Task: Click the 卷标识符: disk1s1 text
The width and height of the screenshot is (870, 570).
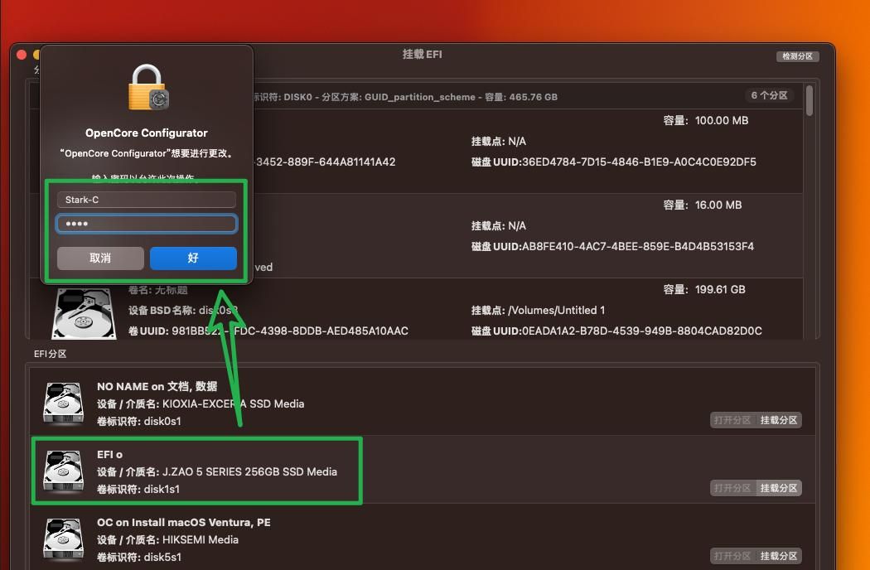Action: coord(138,489)
